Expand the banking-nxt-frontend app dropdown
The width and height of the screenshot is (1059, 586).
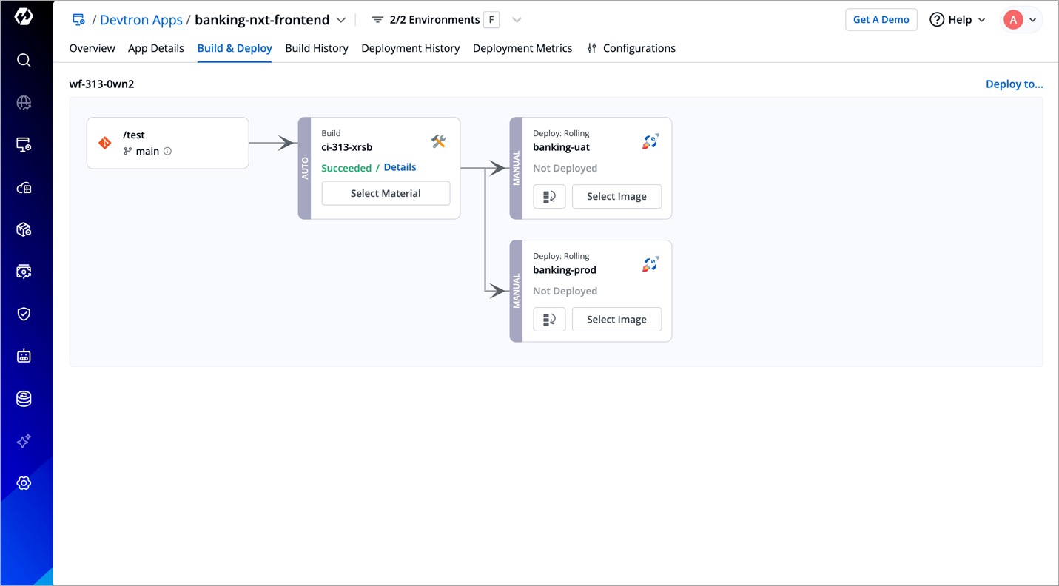coord(341,20)
